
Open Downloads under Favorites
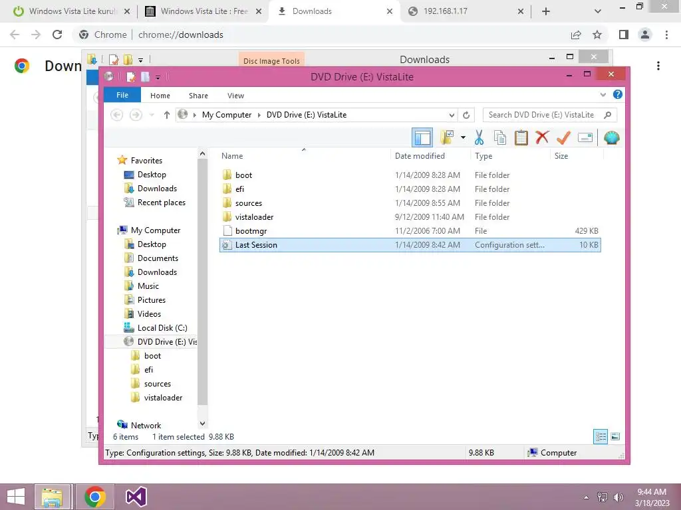(157, 189)
